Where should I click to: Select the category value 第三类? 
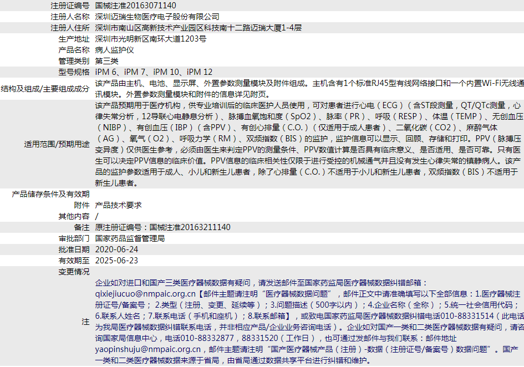pos(107,61)
